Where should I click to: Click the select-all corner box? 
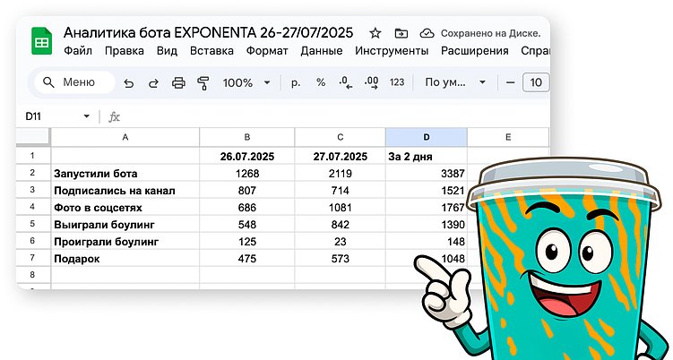pos(33,137)
